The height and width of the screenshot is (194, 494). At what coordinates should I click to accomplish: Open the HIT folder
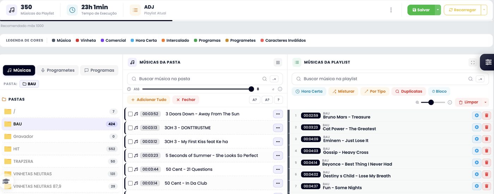tap(61, 149)
